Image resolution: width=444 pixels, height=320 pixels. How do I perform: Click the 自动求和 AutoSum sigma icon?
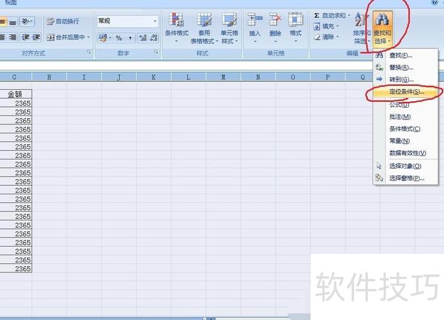(x=316, y=16)
